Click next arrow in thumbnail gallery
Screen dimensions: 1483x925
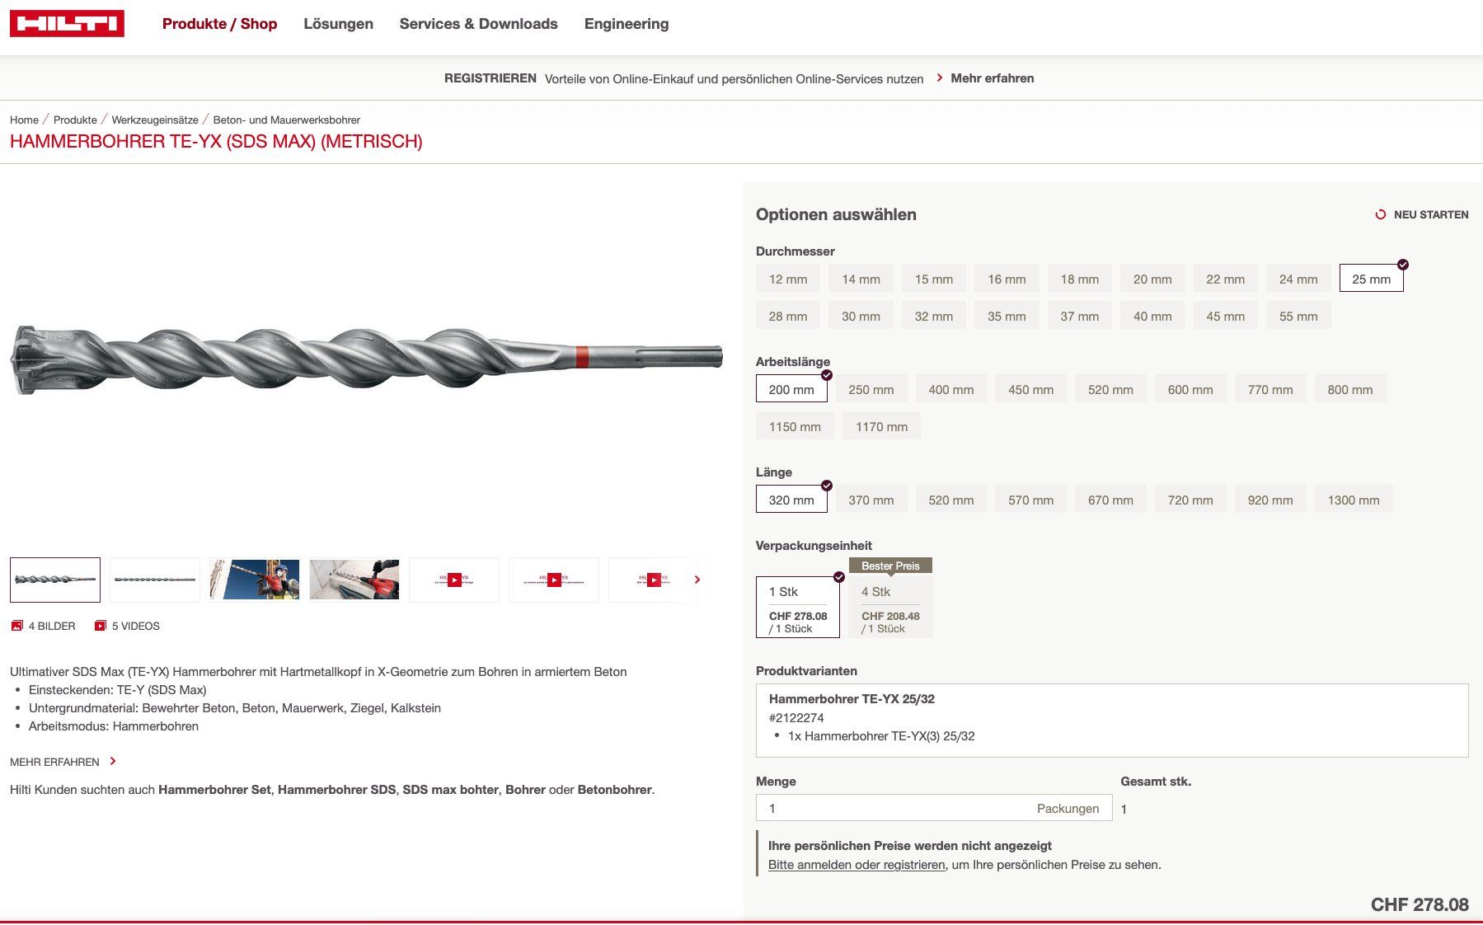[x=697, y=580]
